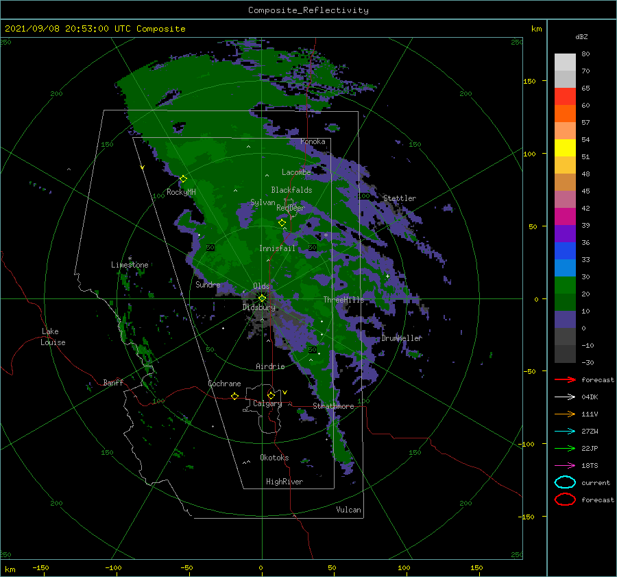Image resolution: width=617 pixels, height=577 pixels.
Task: Click the blue 36–33 dBZ color swatch
Action: click(x=565, y=250)
